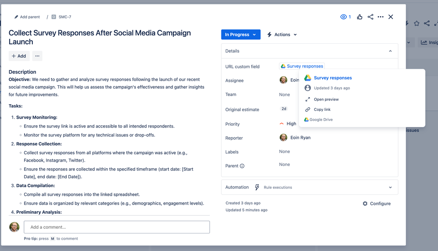
Task: Click the Team field None value
Action: coord(285,95)
